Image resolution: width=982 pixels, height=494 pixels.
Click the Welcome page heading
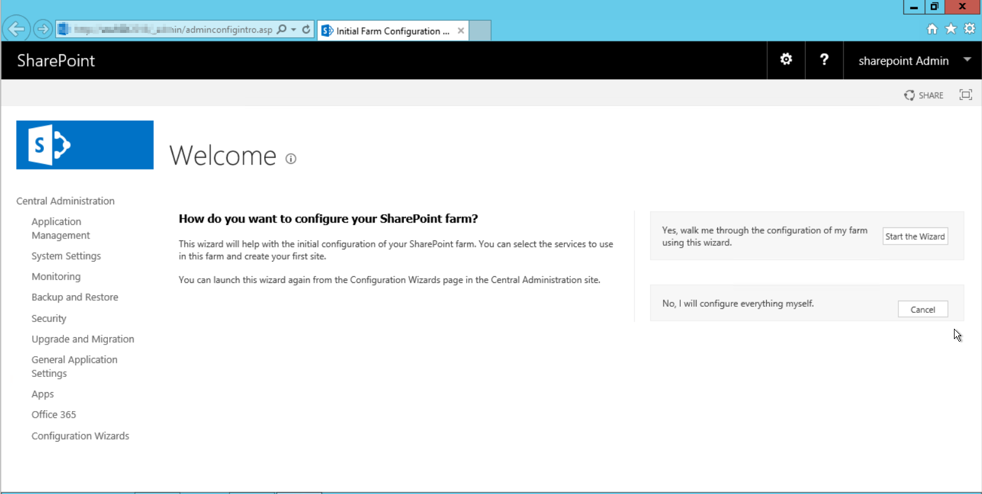pyautogui.click(x=223, y=156)
